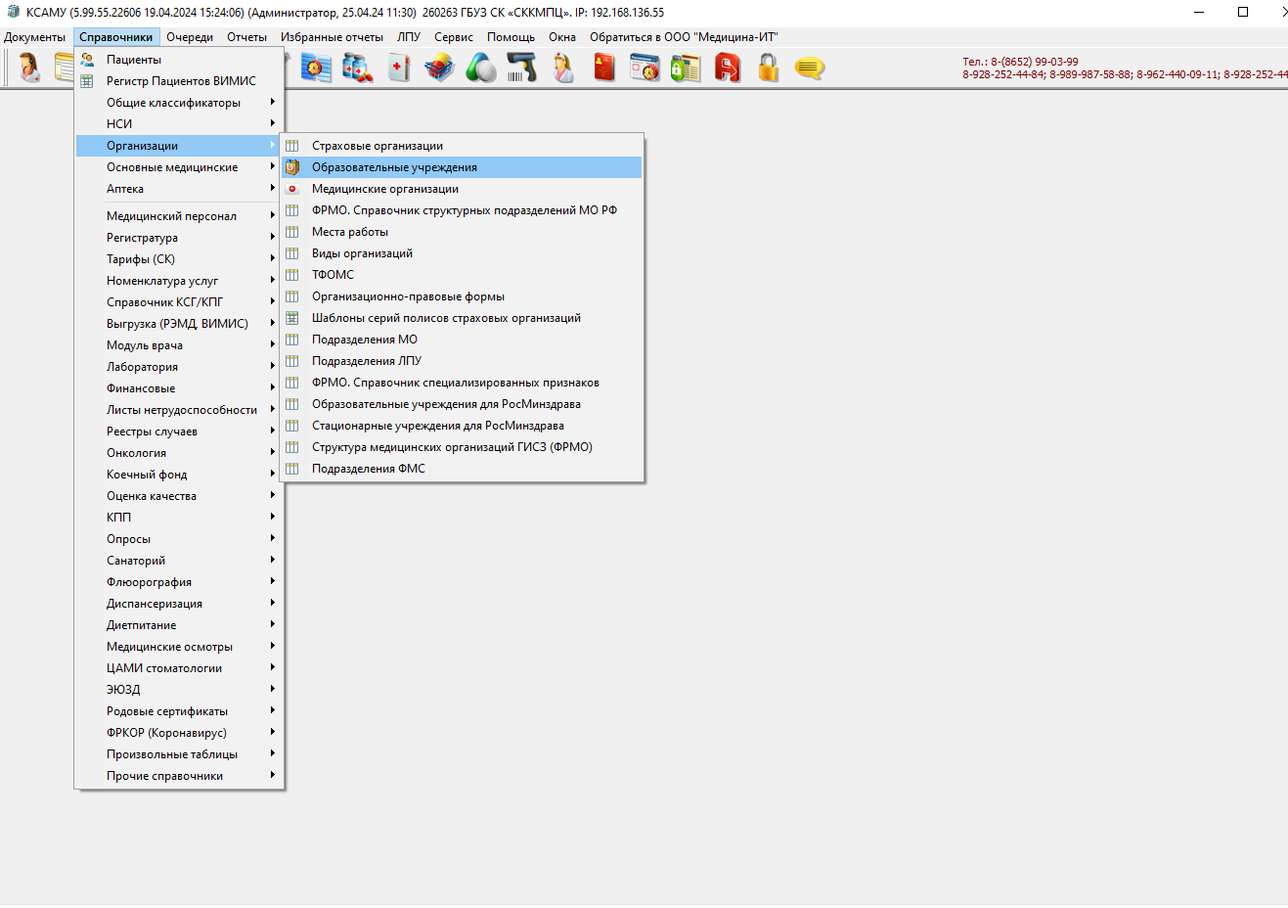Click the barcode scanner toolbar icon
Viewport: 1288px width, 908px height.
pos(522,68)
